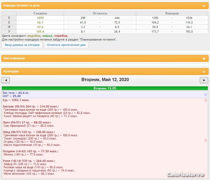Collapse the Календарь panel

coord(204,72)
